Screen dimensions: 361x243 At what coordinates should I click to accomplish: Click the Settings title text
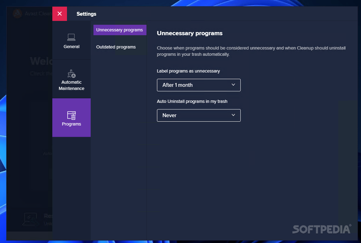click(87, 14)
